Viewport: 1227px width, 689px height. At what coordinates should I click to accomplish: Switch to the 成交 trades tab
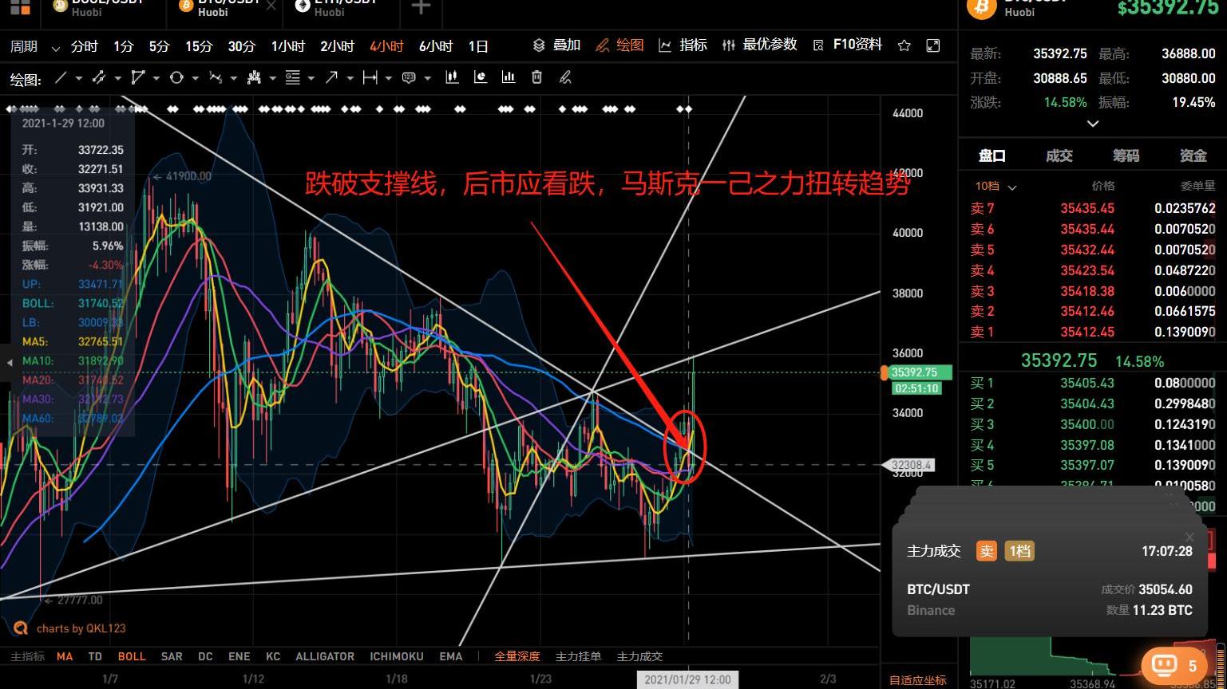tap(1059, 156)
